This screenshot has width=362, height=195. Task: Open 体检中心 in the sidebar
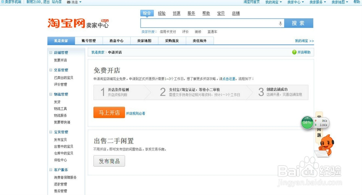click(60, 160)
